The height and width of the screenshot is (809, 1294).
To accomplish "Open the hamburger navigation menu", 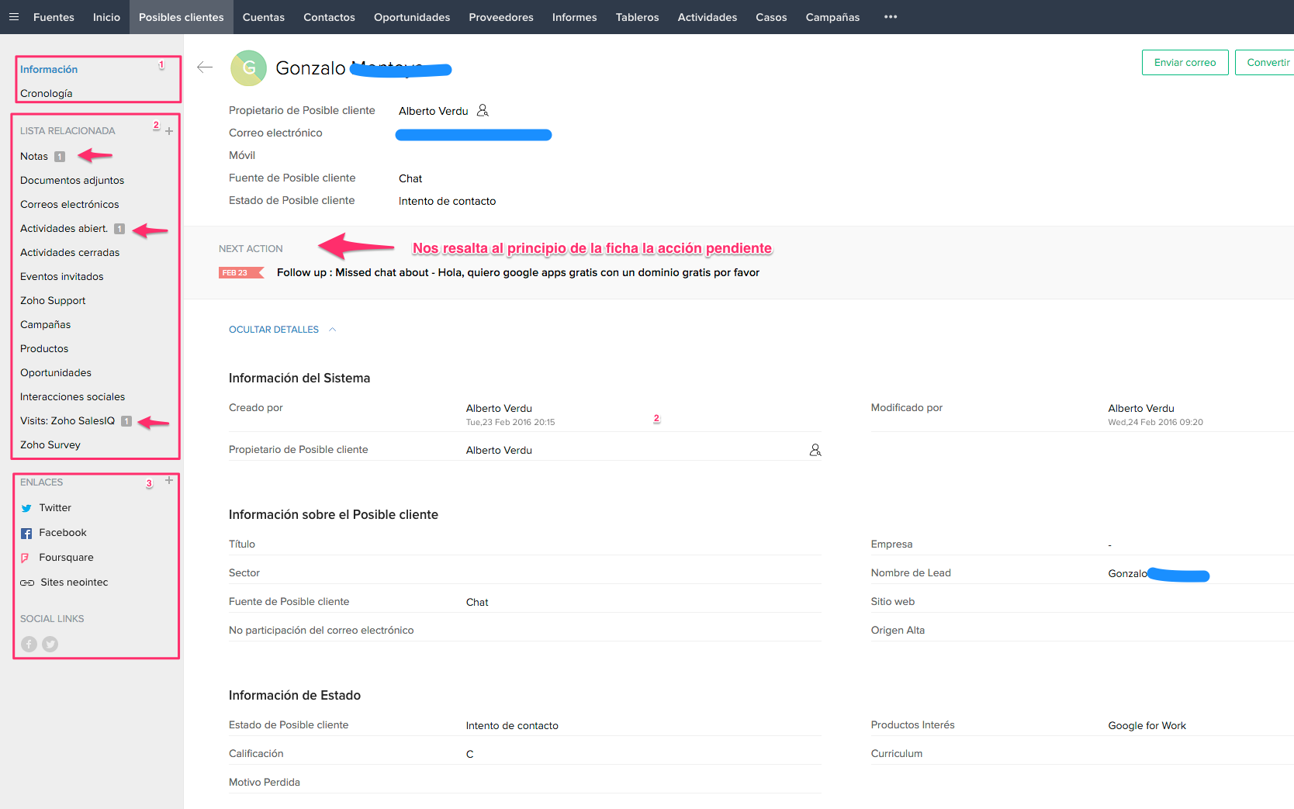I will click(13, 16).
